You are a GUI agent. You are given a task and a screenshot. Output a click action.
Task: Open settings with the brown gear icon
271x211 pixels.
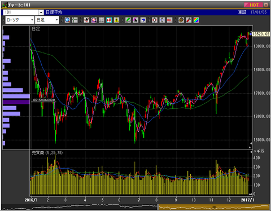(181, 20)
